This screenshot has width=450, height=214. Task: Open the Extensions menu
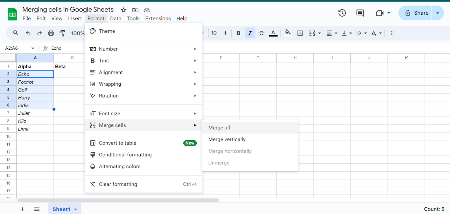(x=158, y=18)
